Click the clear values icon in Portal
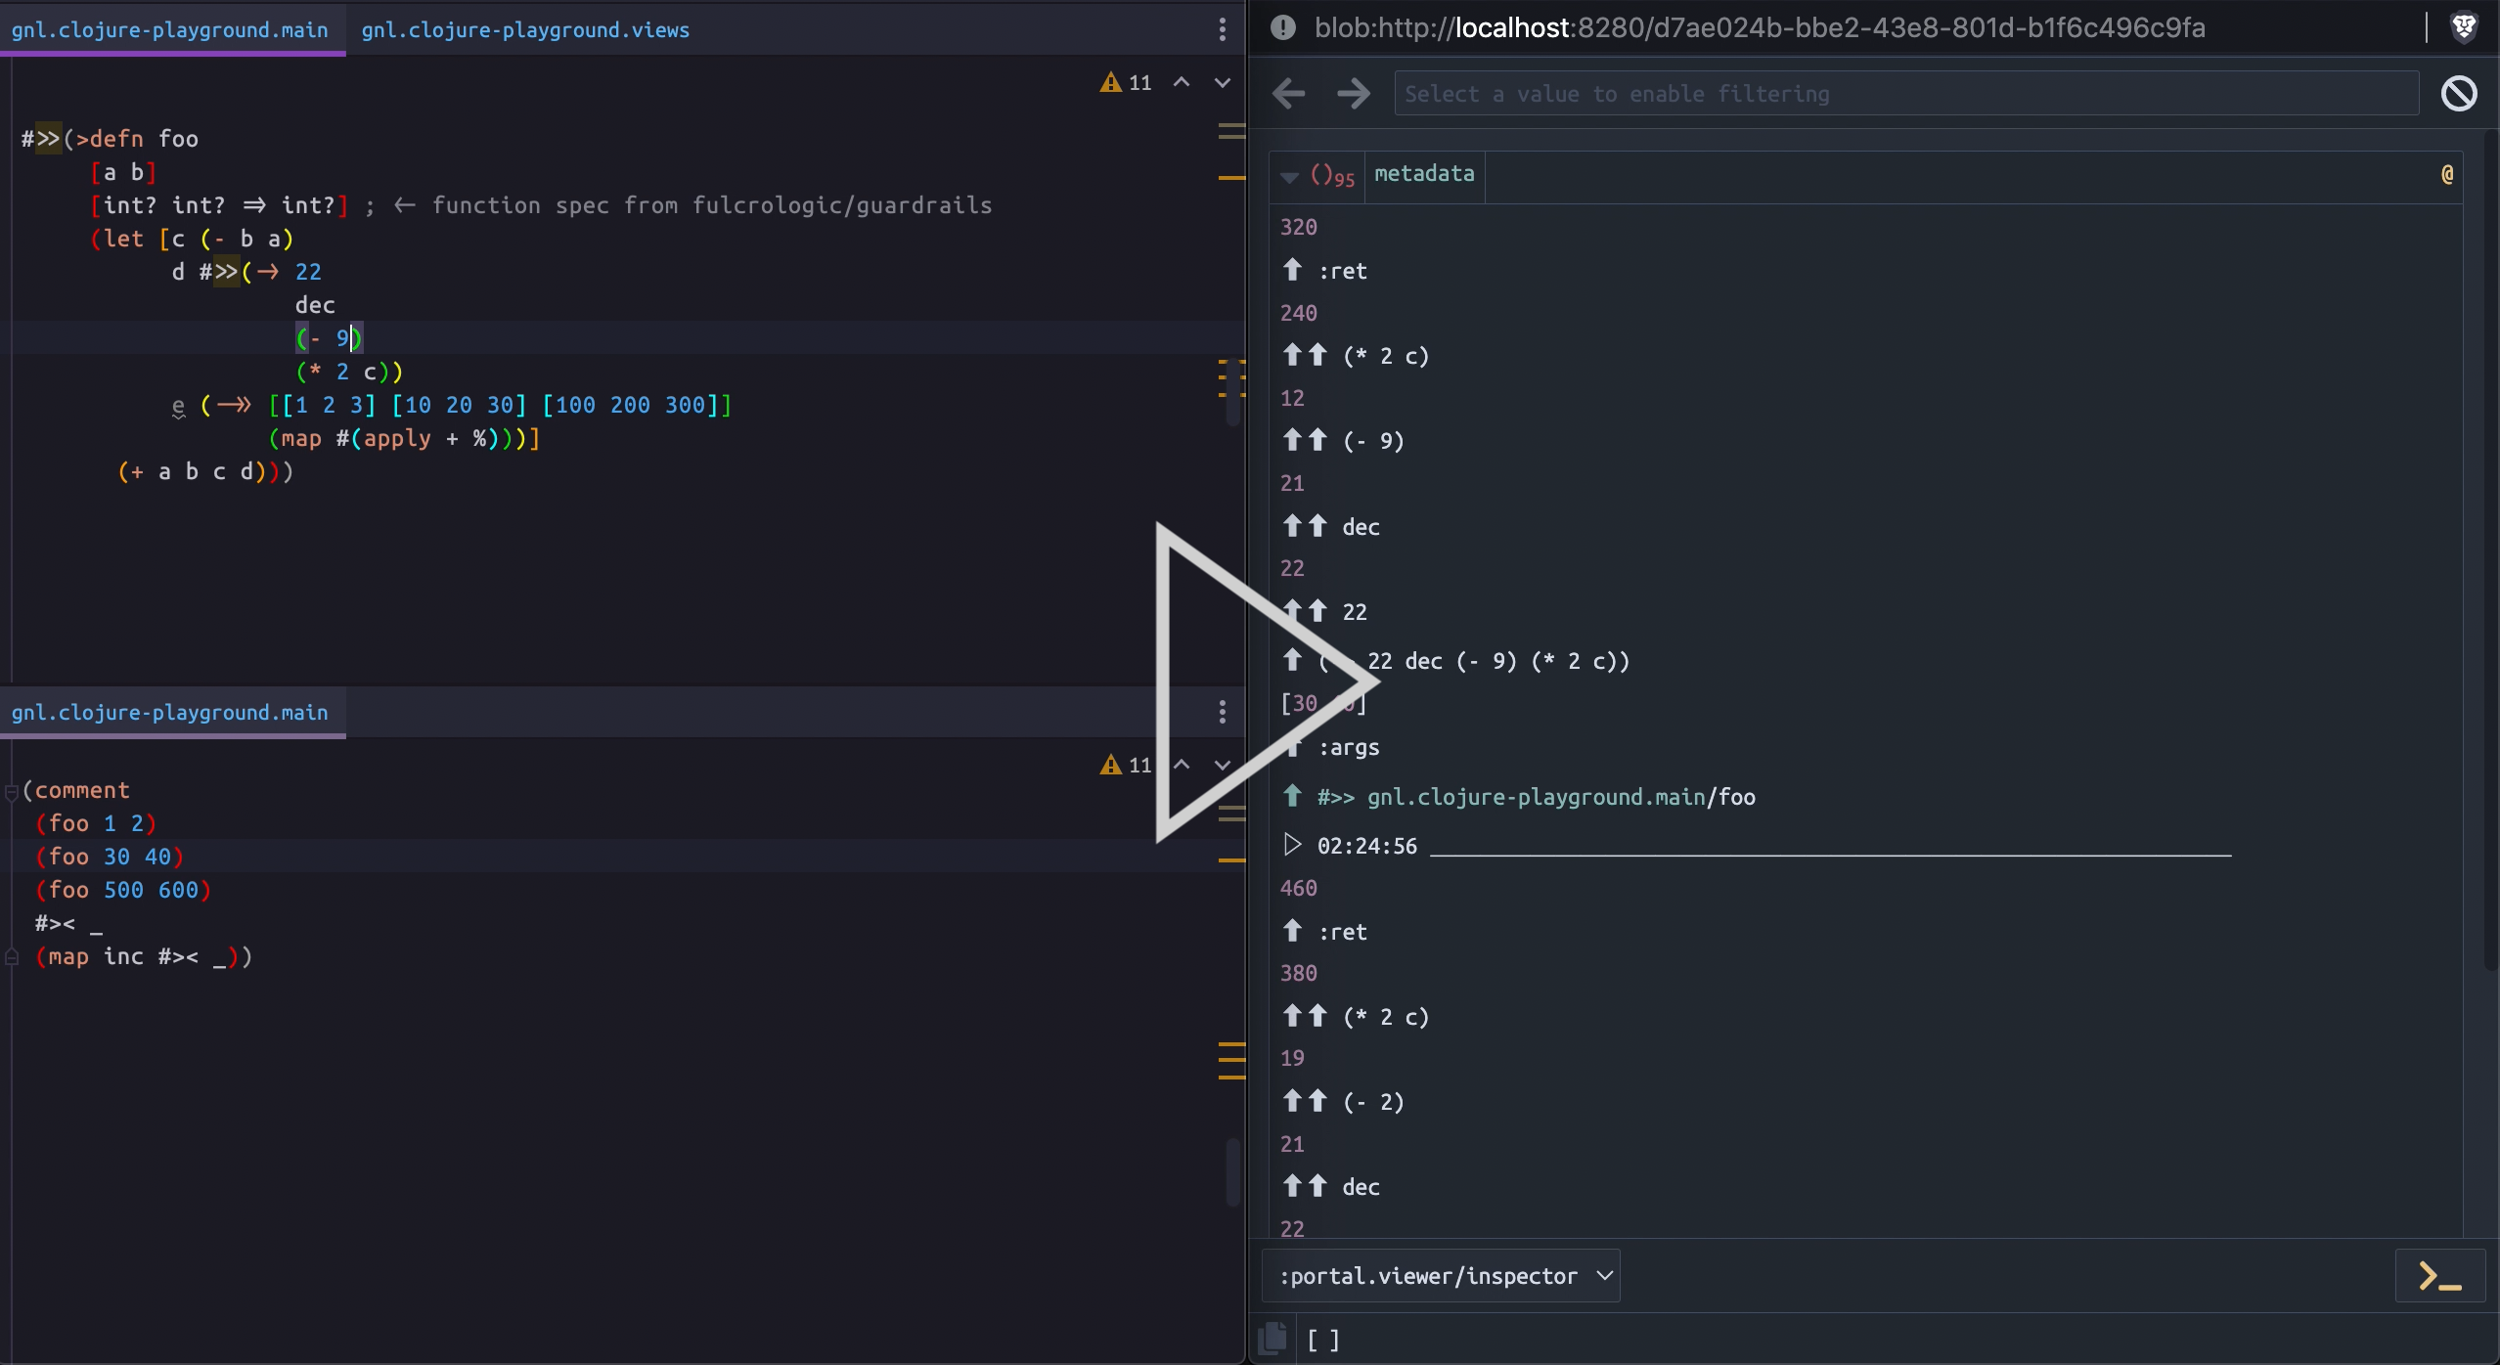Screen dimensions: 2500x1365 (2458, 94)
